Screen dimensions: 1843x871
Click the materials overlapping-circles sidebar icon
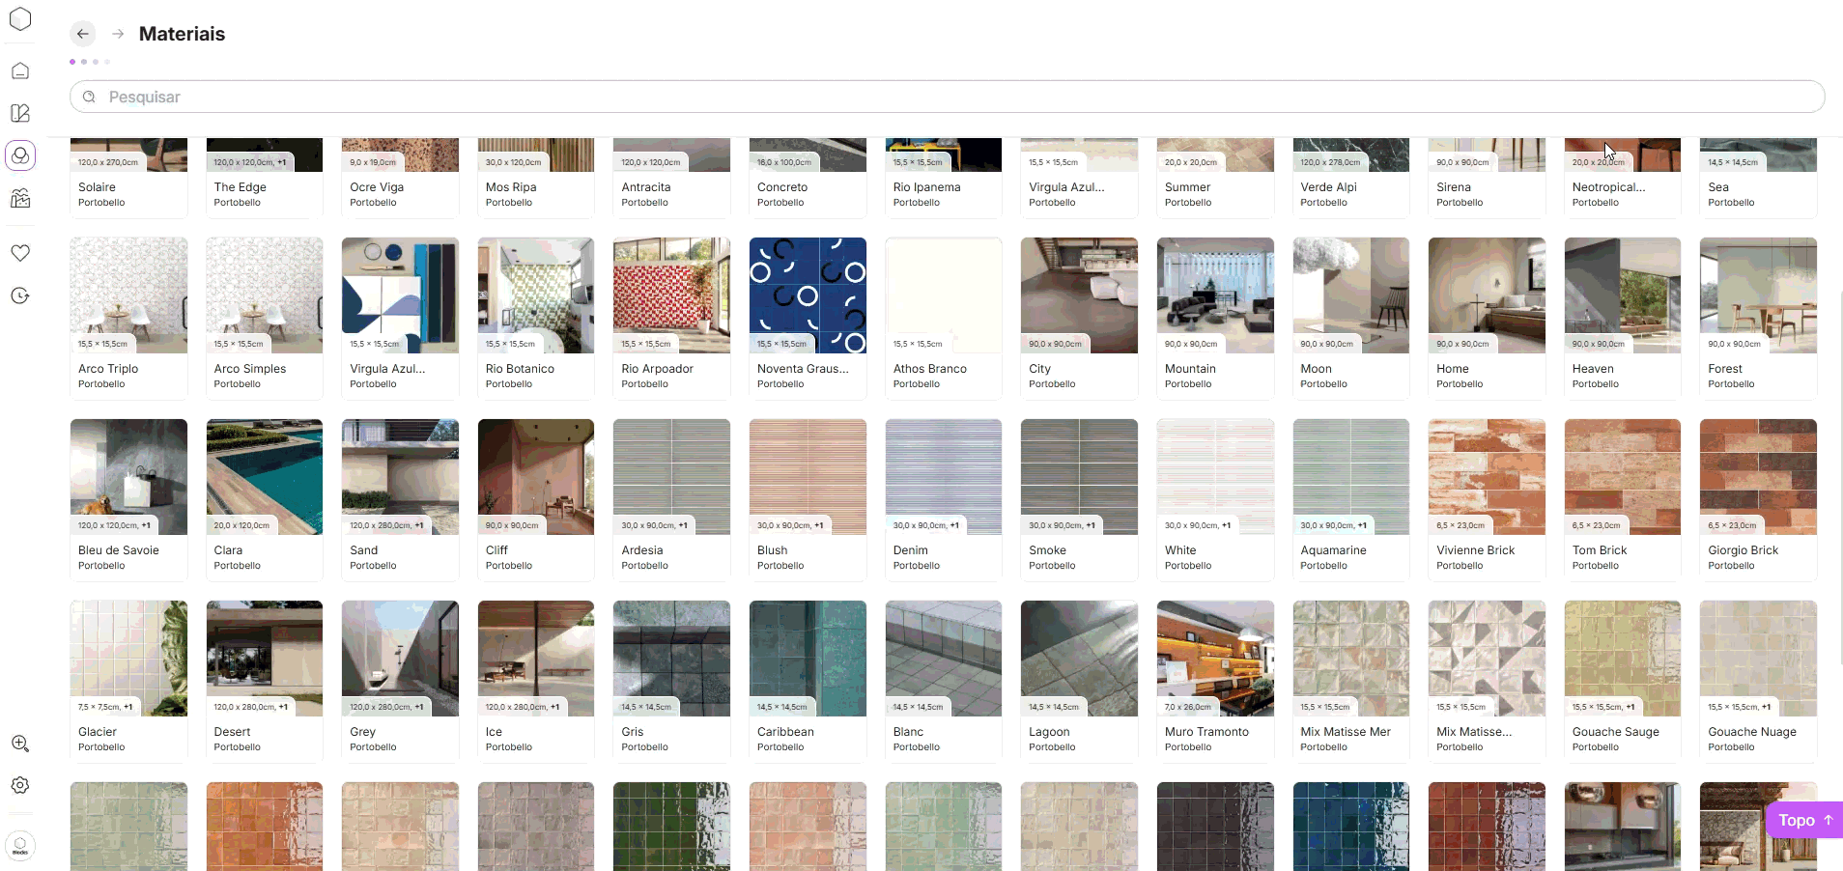[20, 155]
